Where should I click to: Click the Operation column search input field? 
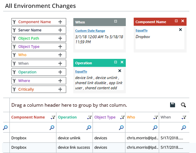click(x=72, y=127)
